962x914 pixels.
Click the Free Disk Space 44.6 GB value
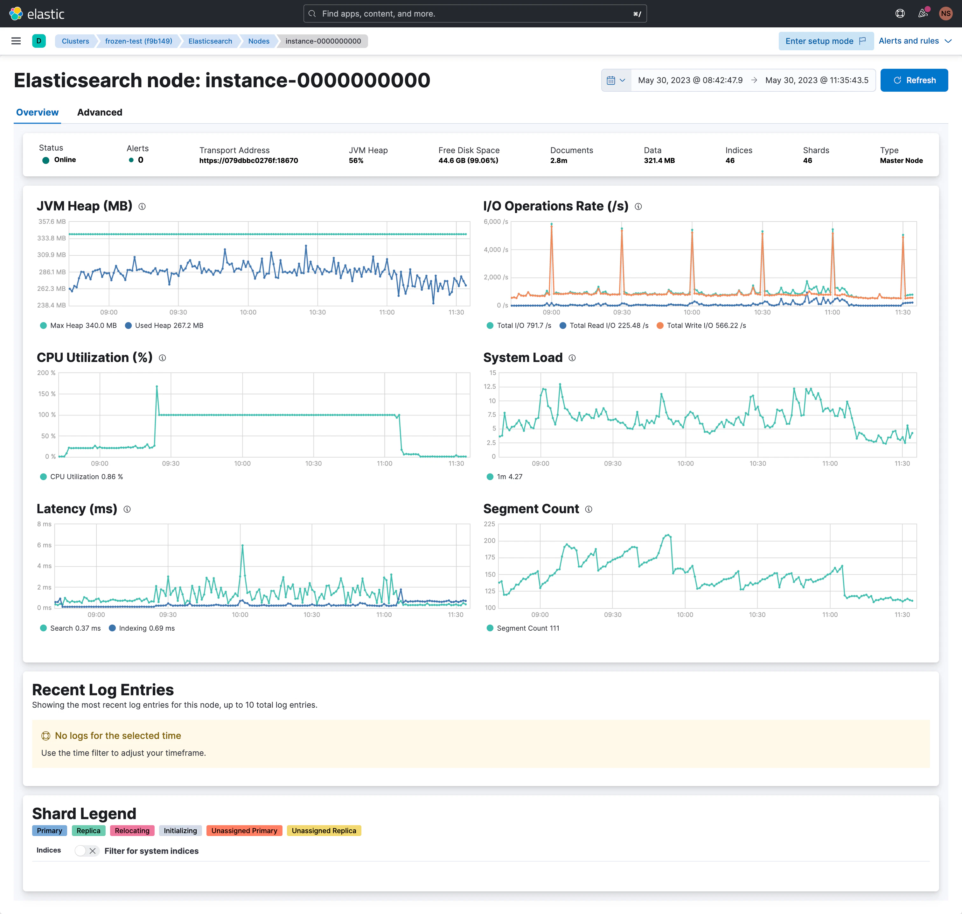pyautogui.click(x=468, y=161)
